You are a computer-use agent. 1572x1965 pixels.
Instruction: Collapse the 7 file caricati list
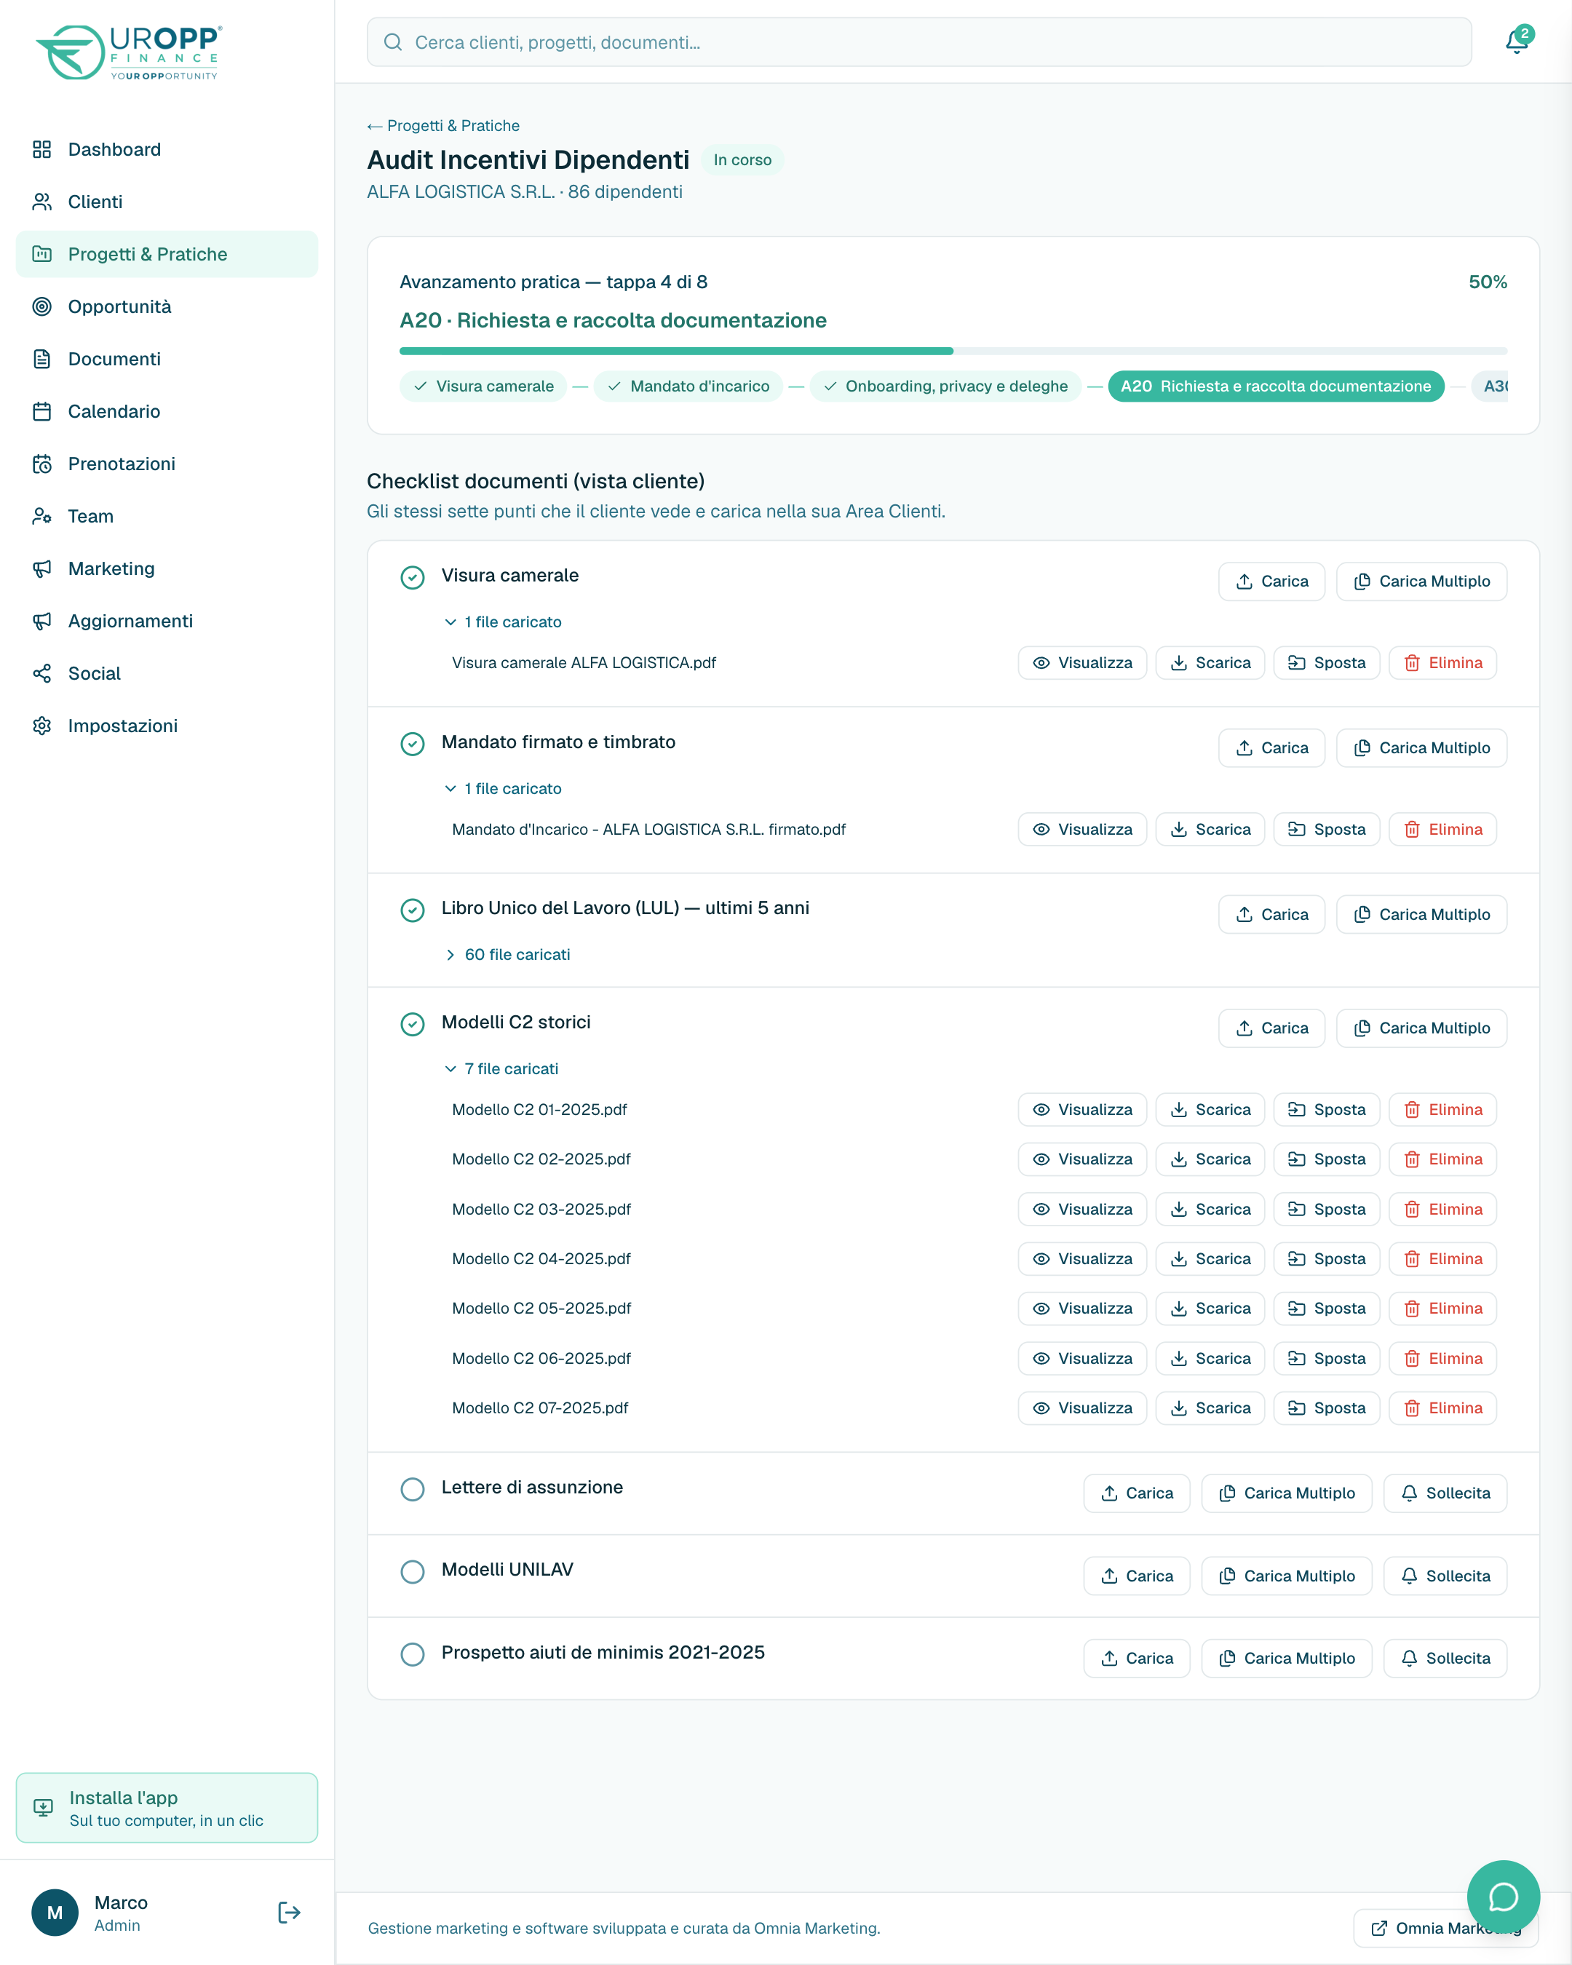(500, 1068)
